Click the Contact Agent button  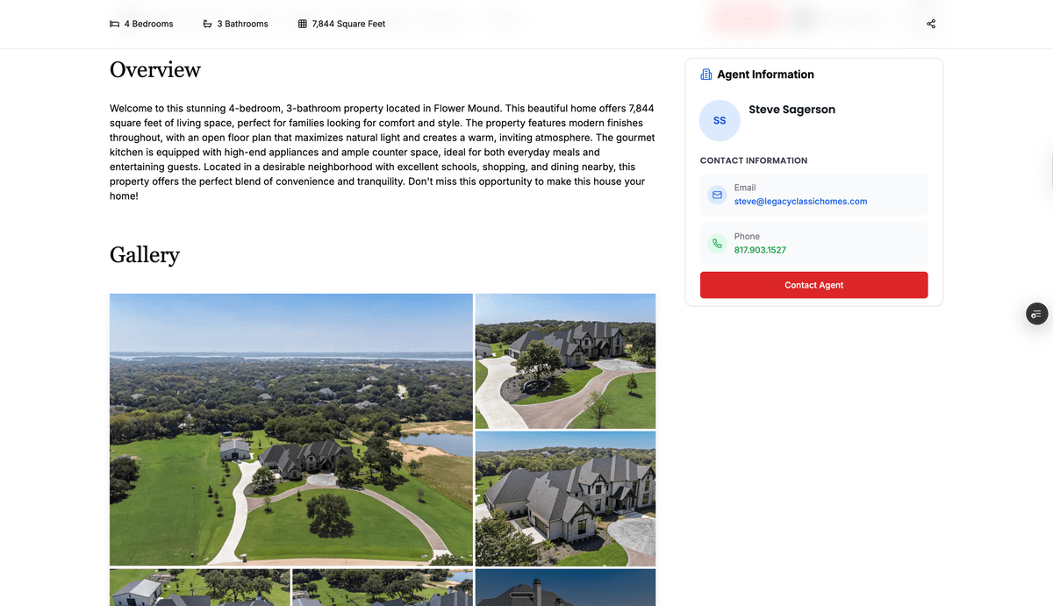(x=813, y=285)
